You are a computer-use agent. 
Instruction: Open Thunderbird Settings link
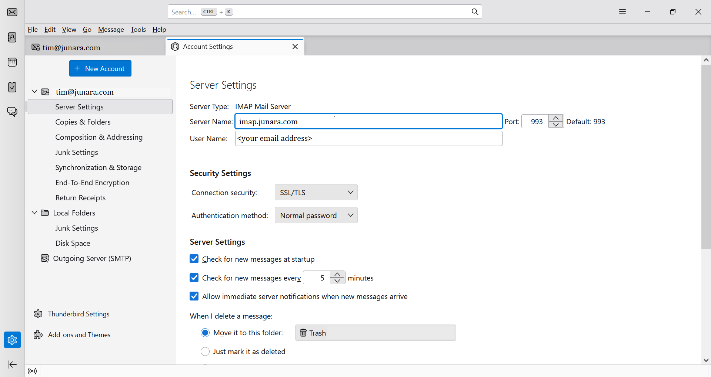pyautogui.click(x=79, y=314)
